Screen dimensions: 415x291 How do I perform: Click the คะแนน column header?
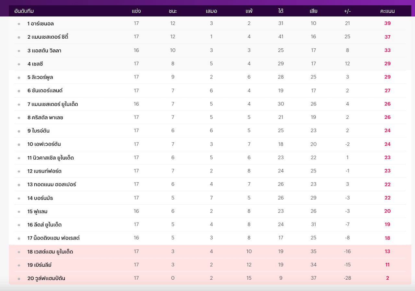point(387,11)
